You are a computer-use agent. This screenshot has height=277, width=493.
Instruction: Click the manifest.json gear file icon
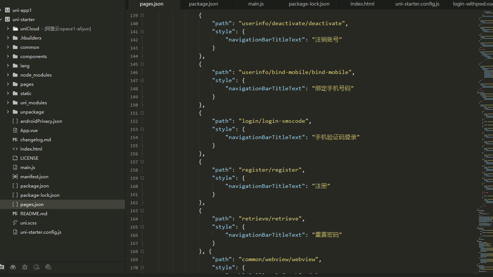(x=15, y=177)
